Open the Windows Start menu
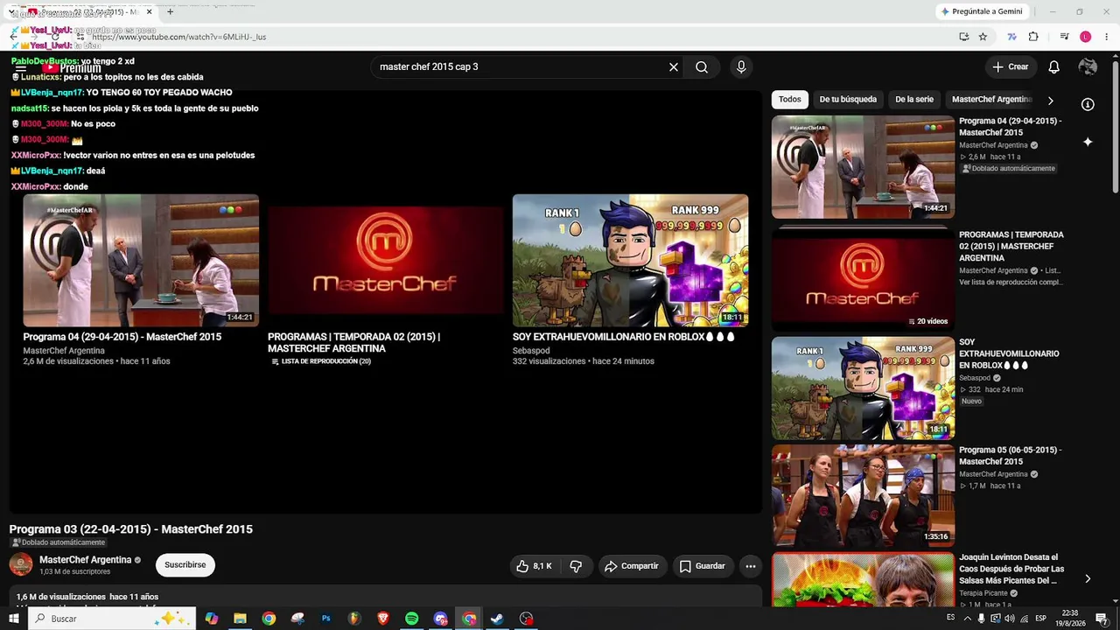Image resolution: width=1120 pixels, height=630 pixels. point(14,619)
